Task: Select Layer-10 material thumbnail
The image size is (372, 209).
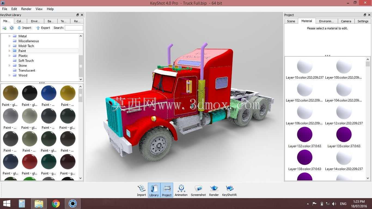Action: [305, 66]
